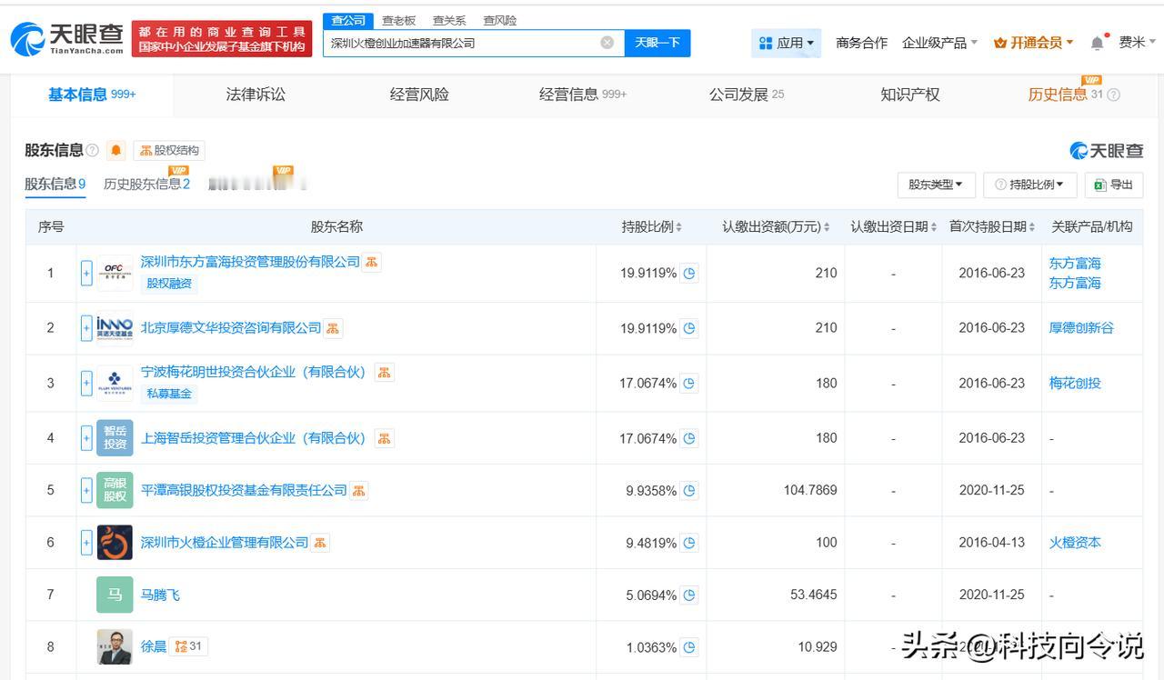Open 梅花创投 related institution link
The width and height of the screenshot is (1164, 680).
coord(1075,384)
